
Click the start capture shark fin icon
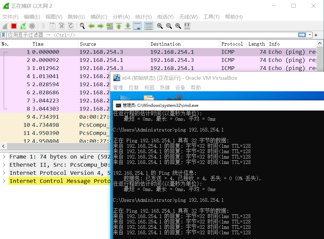click(x=5, y=26)
